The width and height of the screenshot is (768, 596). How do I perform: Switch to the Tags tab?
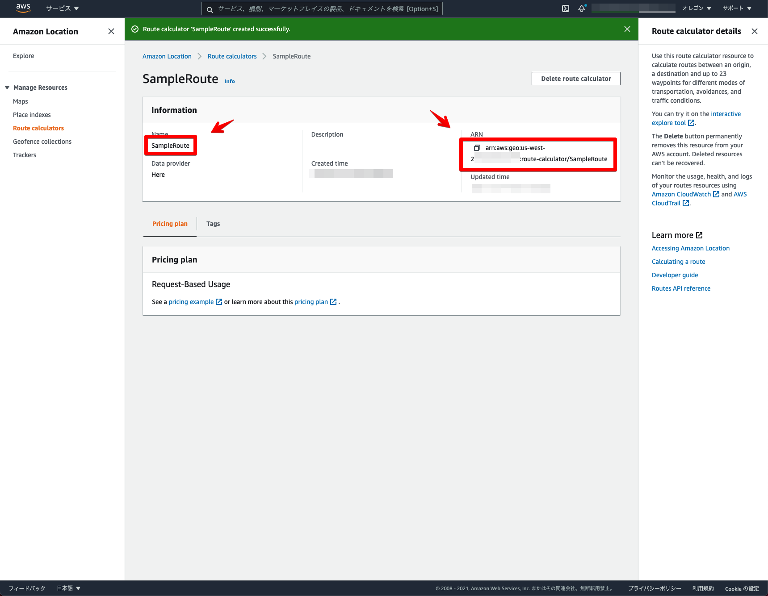213,224
